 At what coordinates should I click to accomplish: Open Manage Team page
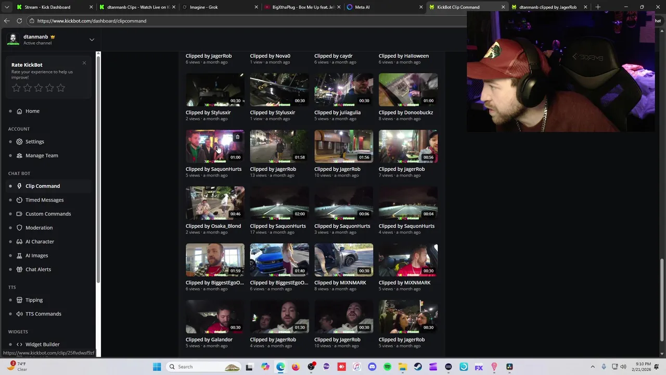[x=42, y=155]
